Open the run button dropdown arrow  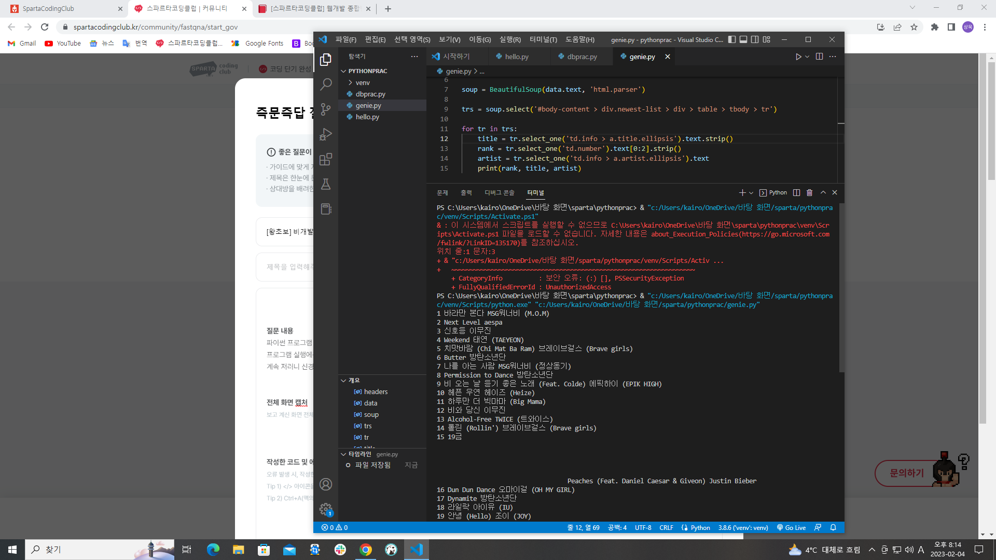807,57
